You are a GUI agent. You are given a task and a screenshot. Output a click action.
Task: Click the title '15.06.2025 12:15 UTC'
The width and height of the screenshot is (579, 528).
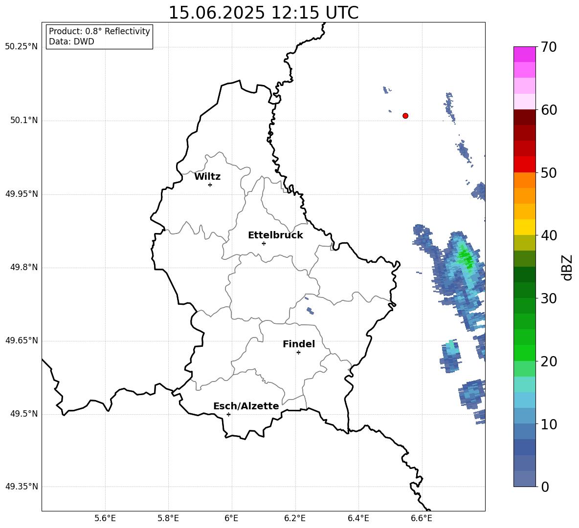point(264,13)
